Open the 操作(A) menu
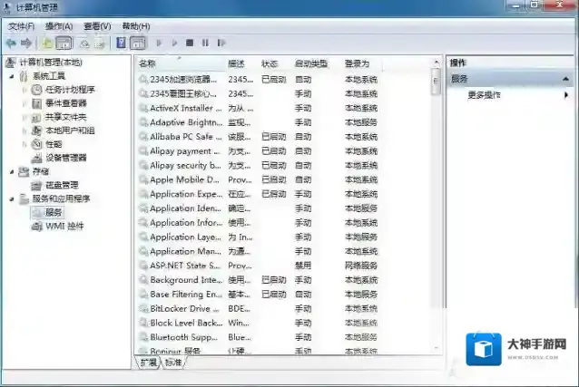The image size is (579, 387). (x=59, y=26)
